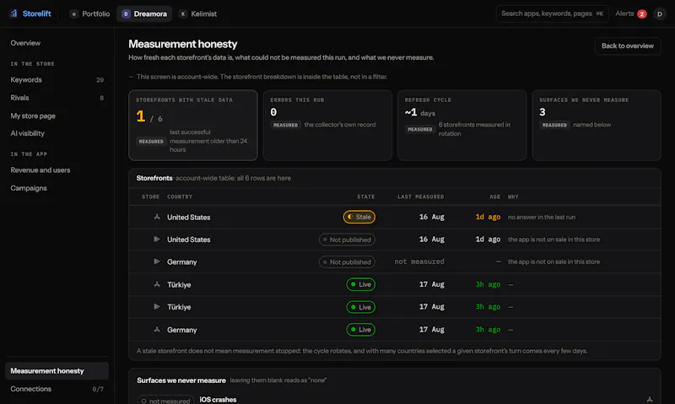Click Surfaces we never measure heading

click(181, 380)
